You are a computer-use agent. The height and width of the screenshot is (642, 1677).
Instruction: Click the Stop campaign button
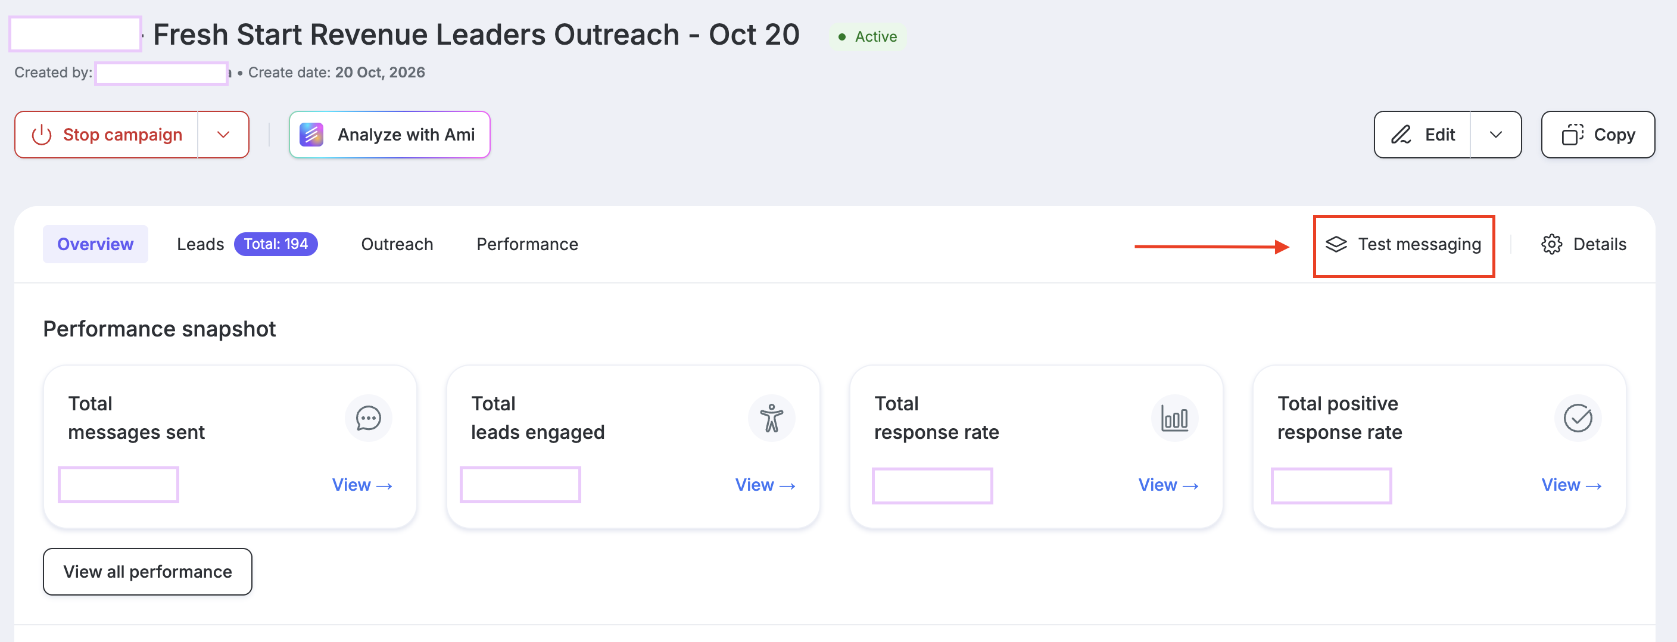coord(107,135)
